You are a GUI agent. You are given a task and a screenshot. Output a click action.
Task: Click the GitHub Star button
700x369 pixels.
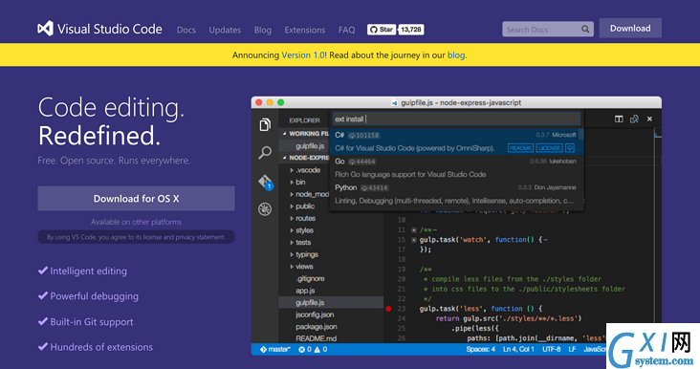[382, 30]
